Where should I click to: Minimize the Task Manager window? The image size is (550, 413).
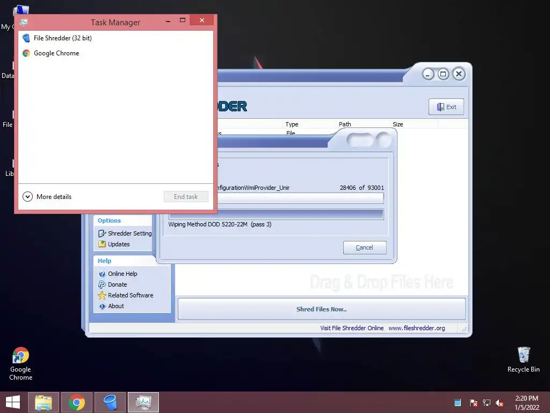click(x=168, y=21)
